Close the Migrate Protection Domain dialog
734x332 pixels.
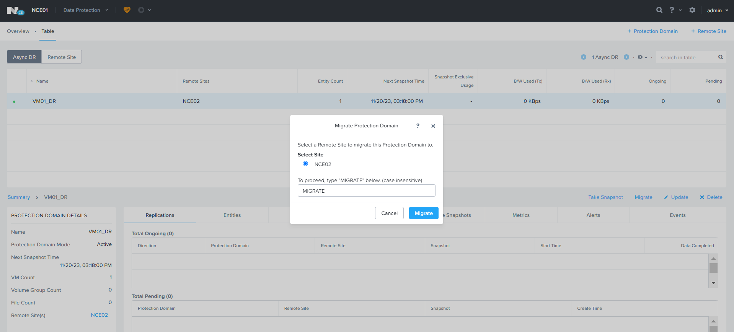click(x=433, y=126)
